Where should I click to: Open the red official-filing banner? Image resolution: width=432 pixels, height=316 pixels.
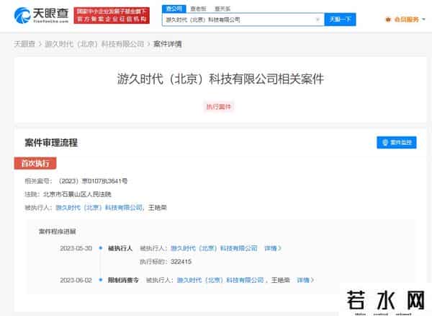tap(112, 15)
